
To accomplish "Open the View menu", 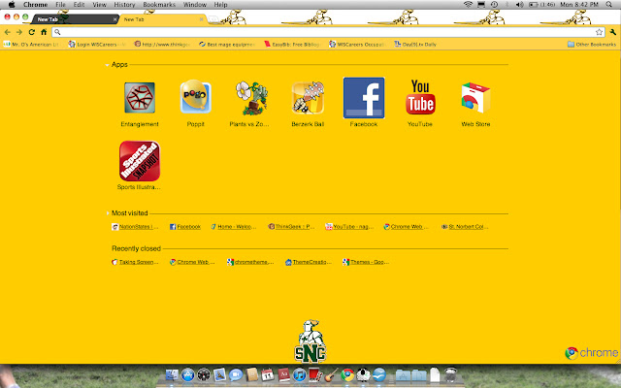I will [x=99, y=4].
